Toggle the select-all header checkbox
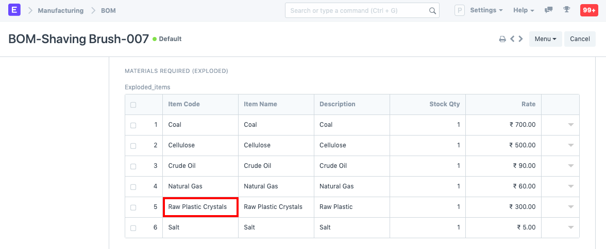Viewport: 606px width, 249px height. [133, 105]
